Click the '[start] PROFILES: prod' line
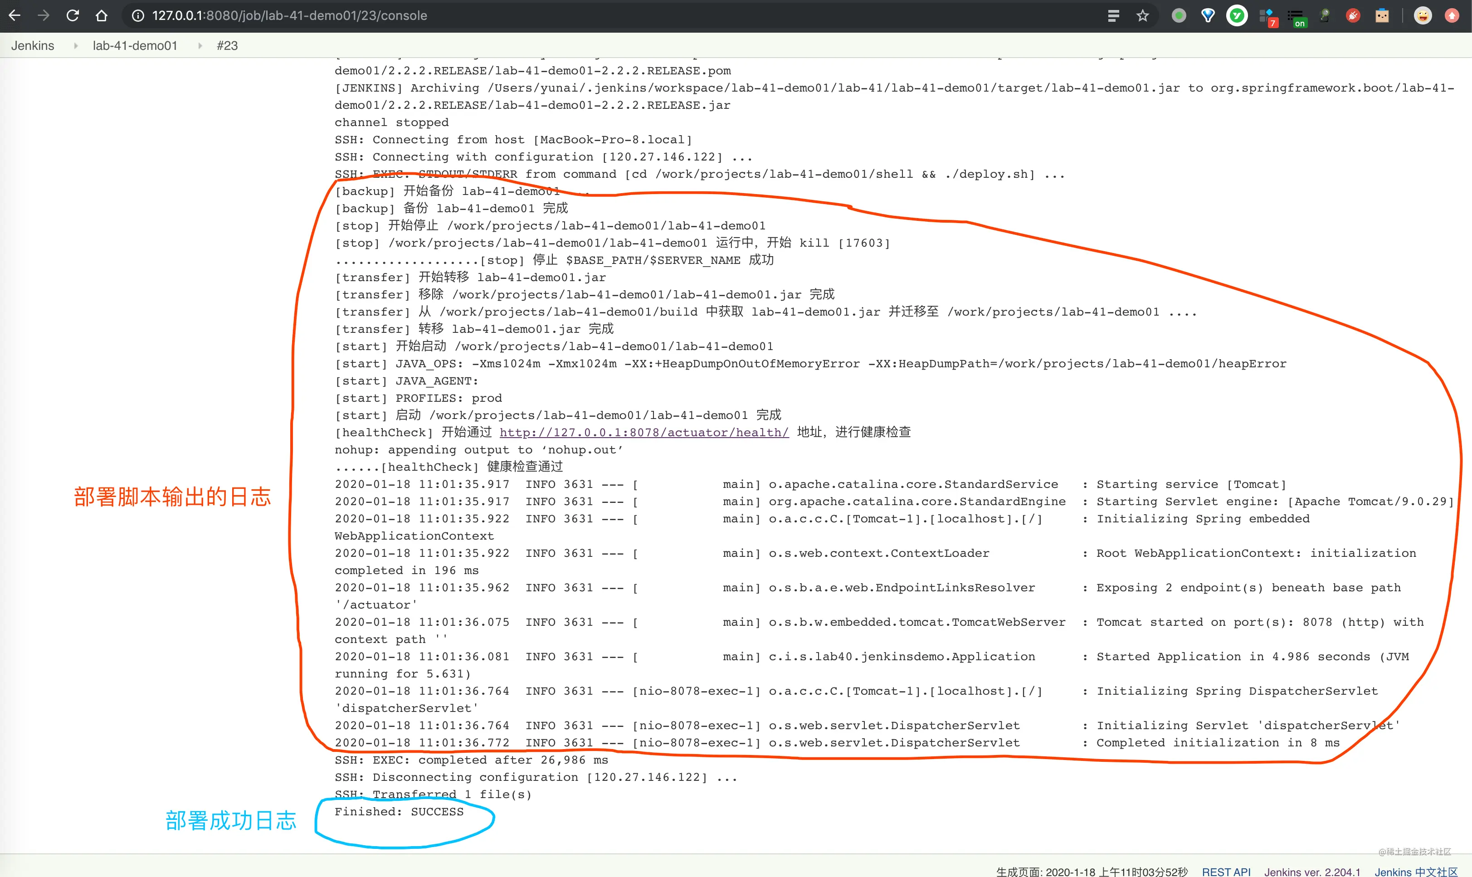The height and width of the screenshot is (877, 1472). pyautogui.click(x=418, y=398)
